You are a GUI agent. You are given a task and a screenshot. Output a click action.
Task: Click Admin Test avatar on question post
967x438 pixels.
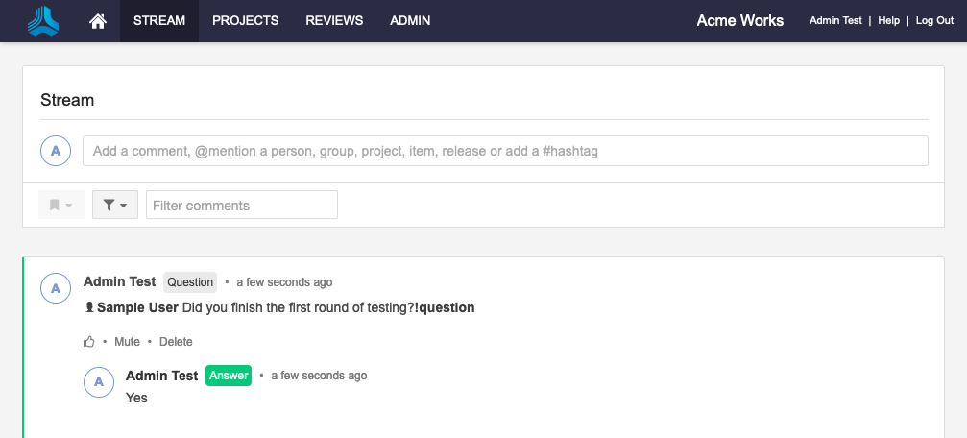[56, 287]
